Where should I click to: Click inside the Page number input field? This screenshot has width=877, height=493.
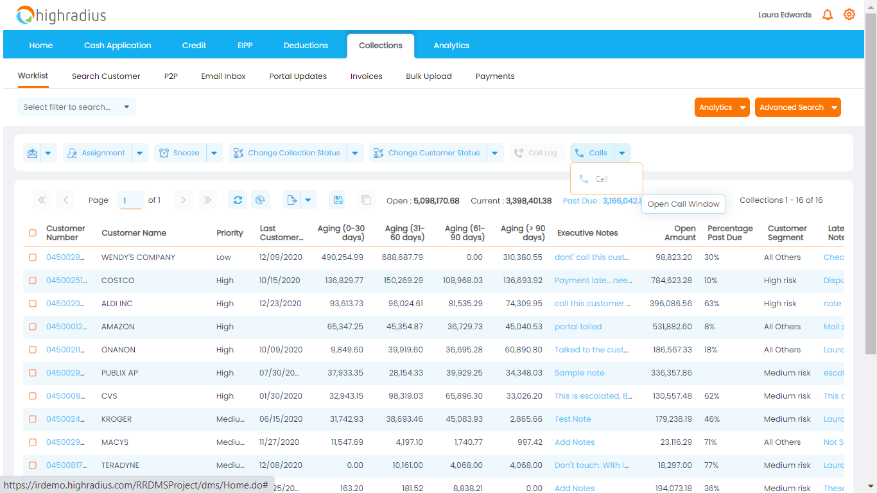(x=130, y=200)
